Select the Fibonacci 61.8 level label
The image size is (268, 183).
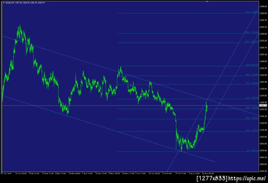point(252,98)
